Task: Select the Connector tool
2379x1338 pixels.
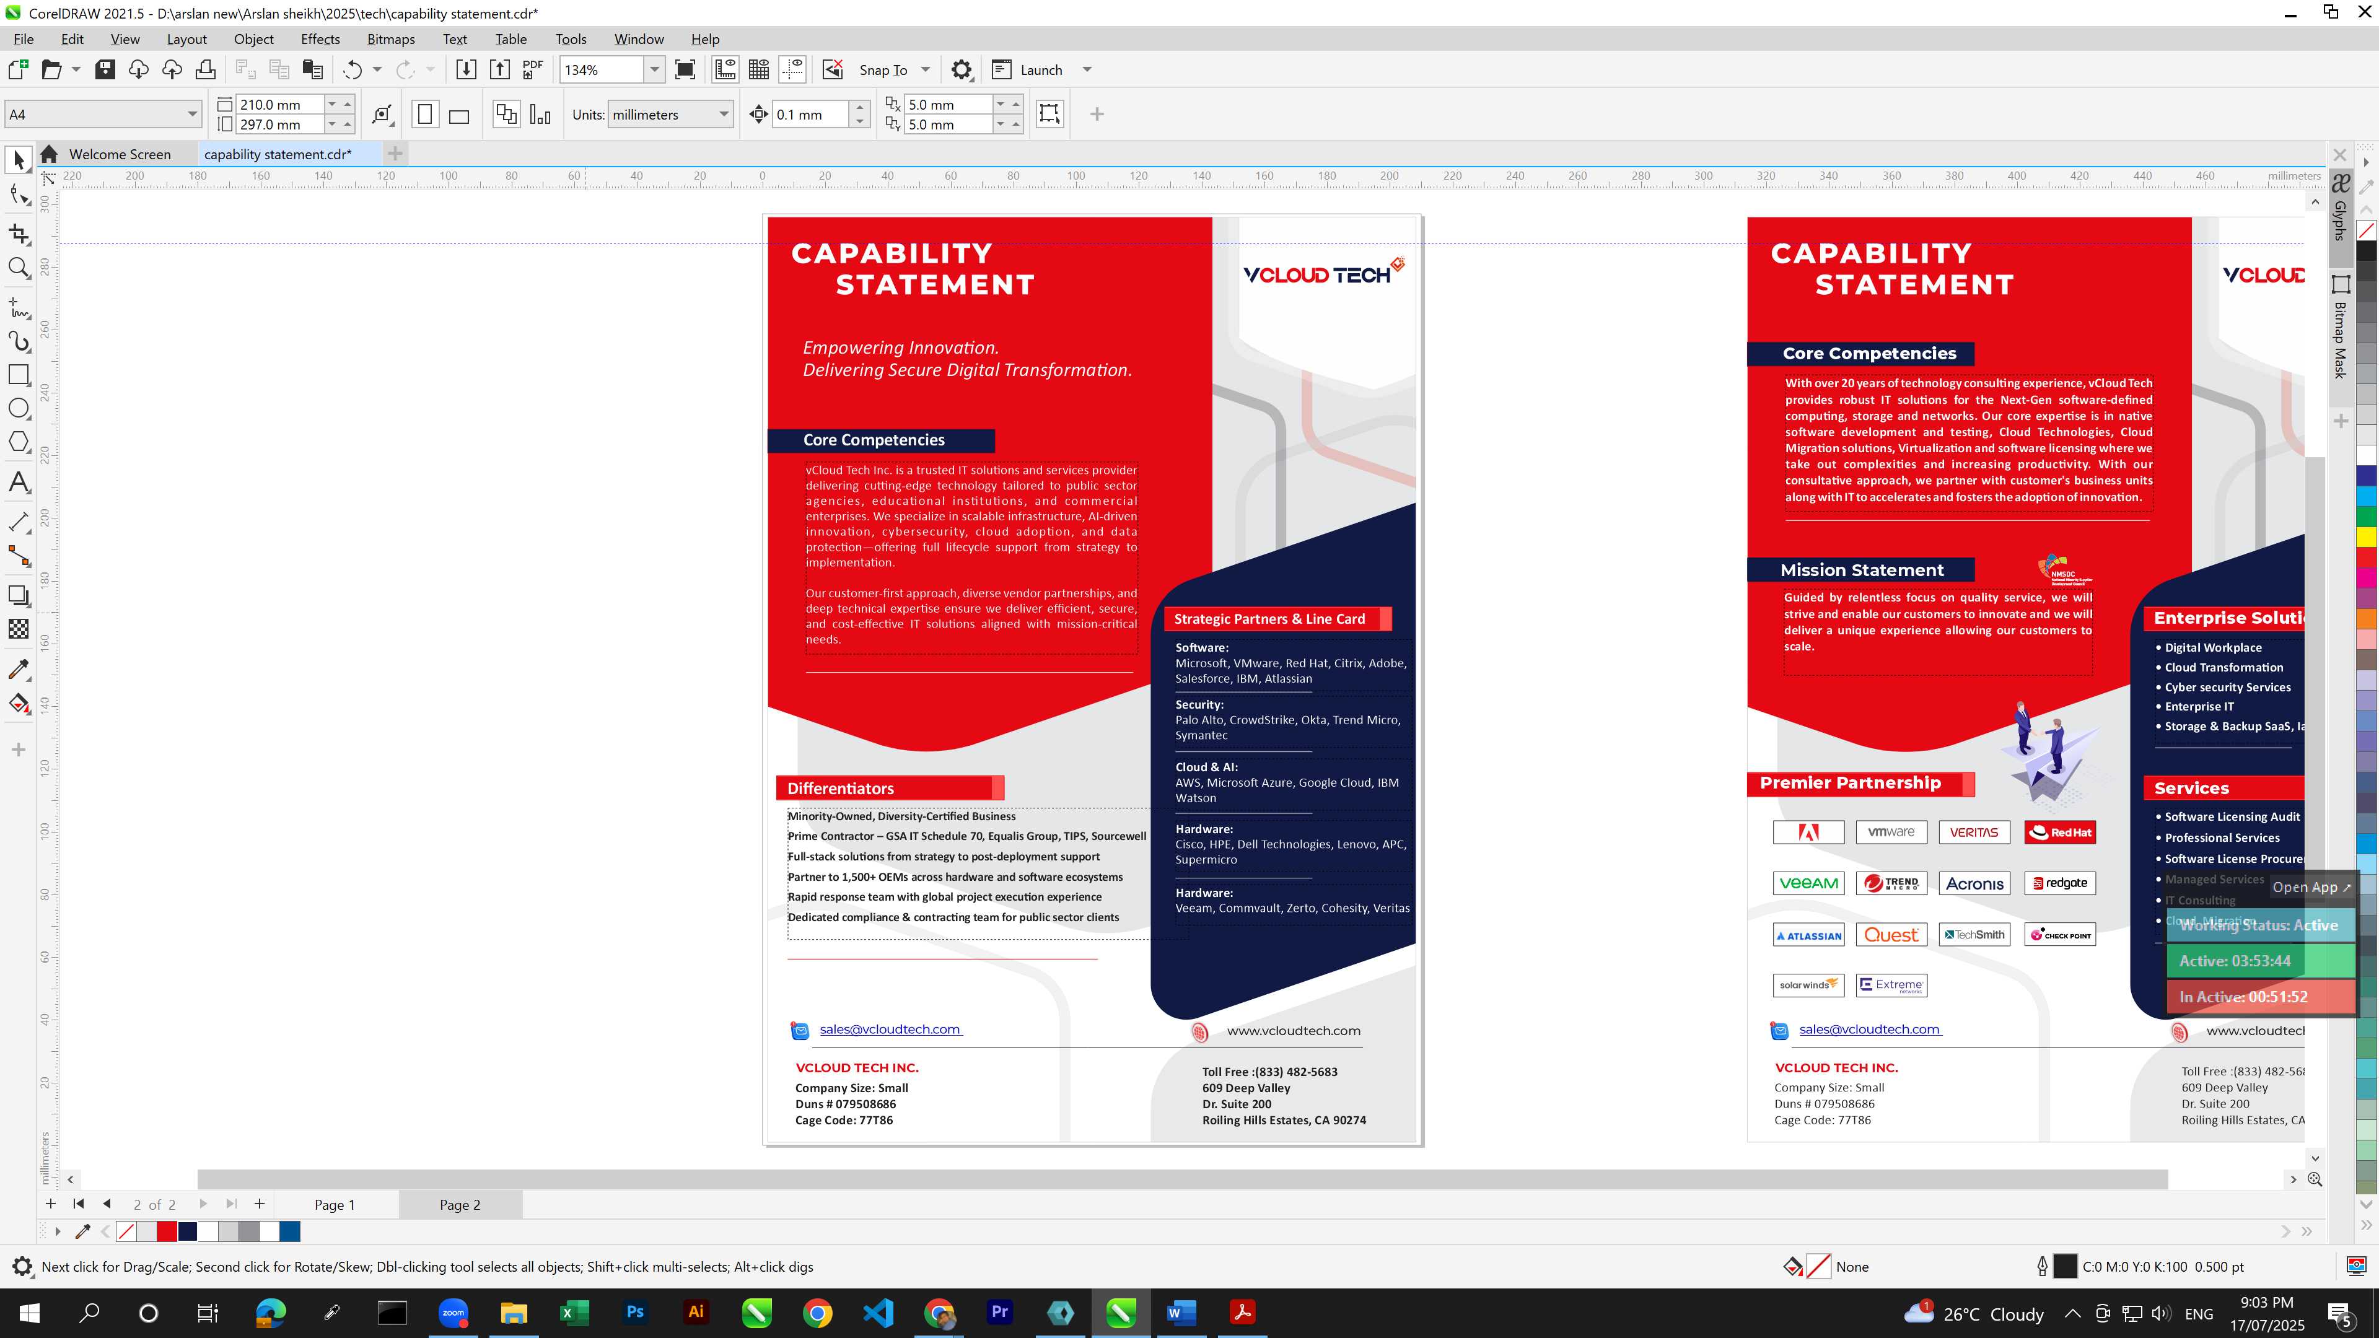Action: (x=19, y=556)
